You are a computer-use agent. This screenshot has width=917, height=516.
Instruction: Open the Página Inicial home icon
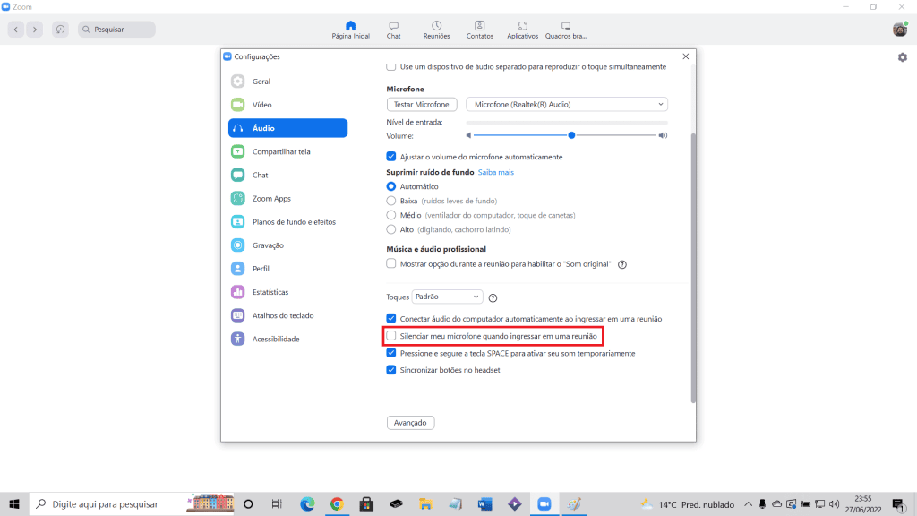click(x=350, y=26)
